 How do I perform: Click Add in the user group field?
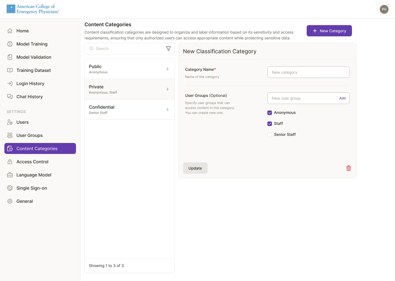coord(342,98)
